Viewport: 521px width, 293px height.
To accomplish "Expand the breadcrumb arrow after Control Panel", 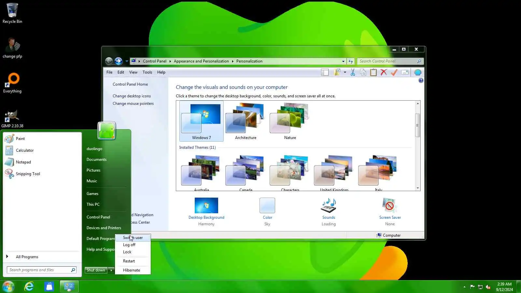I will (170, 61).
